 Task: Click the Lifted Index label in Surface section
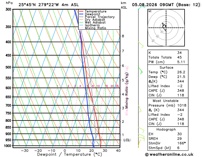pyautogui.click(x=159, y=86)
